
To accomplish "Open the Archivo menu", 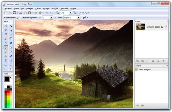I will tap(8, 9).
